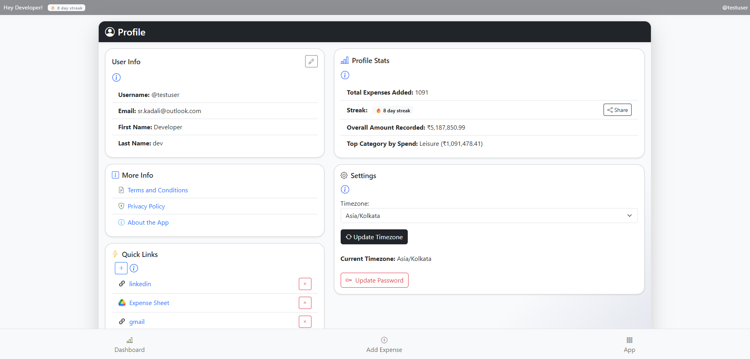Open Terms and Conditions link

(x=157, y=190)
